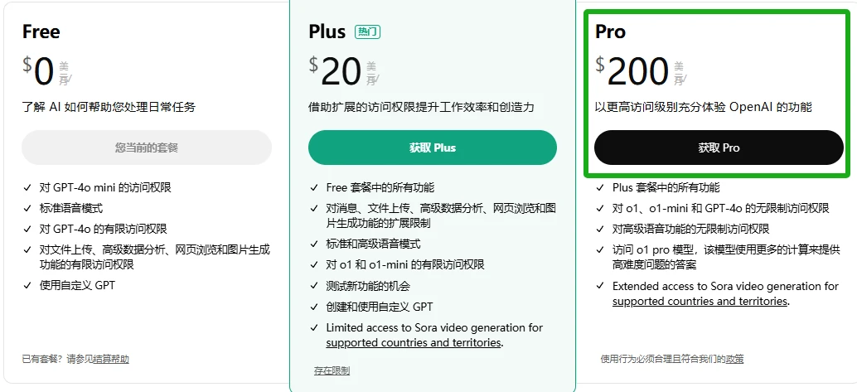
Task: Click the checkmark beside "对 GPT-4o mini 的访问权限"
Action: [x=27, y=188]
